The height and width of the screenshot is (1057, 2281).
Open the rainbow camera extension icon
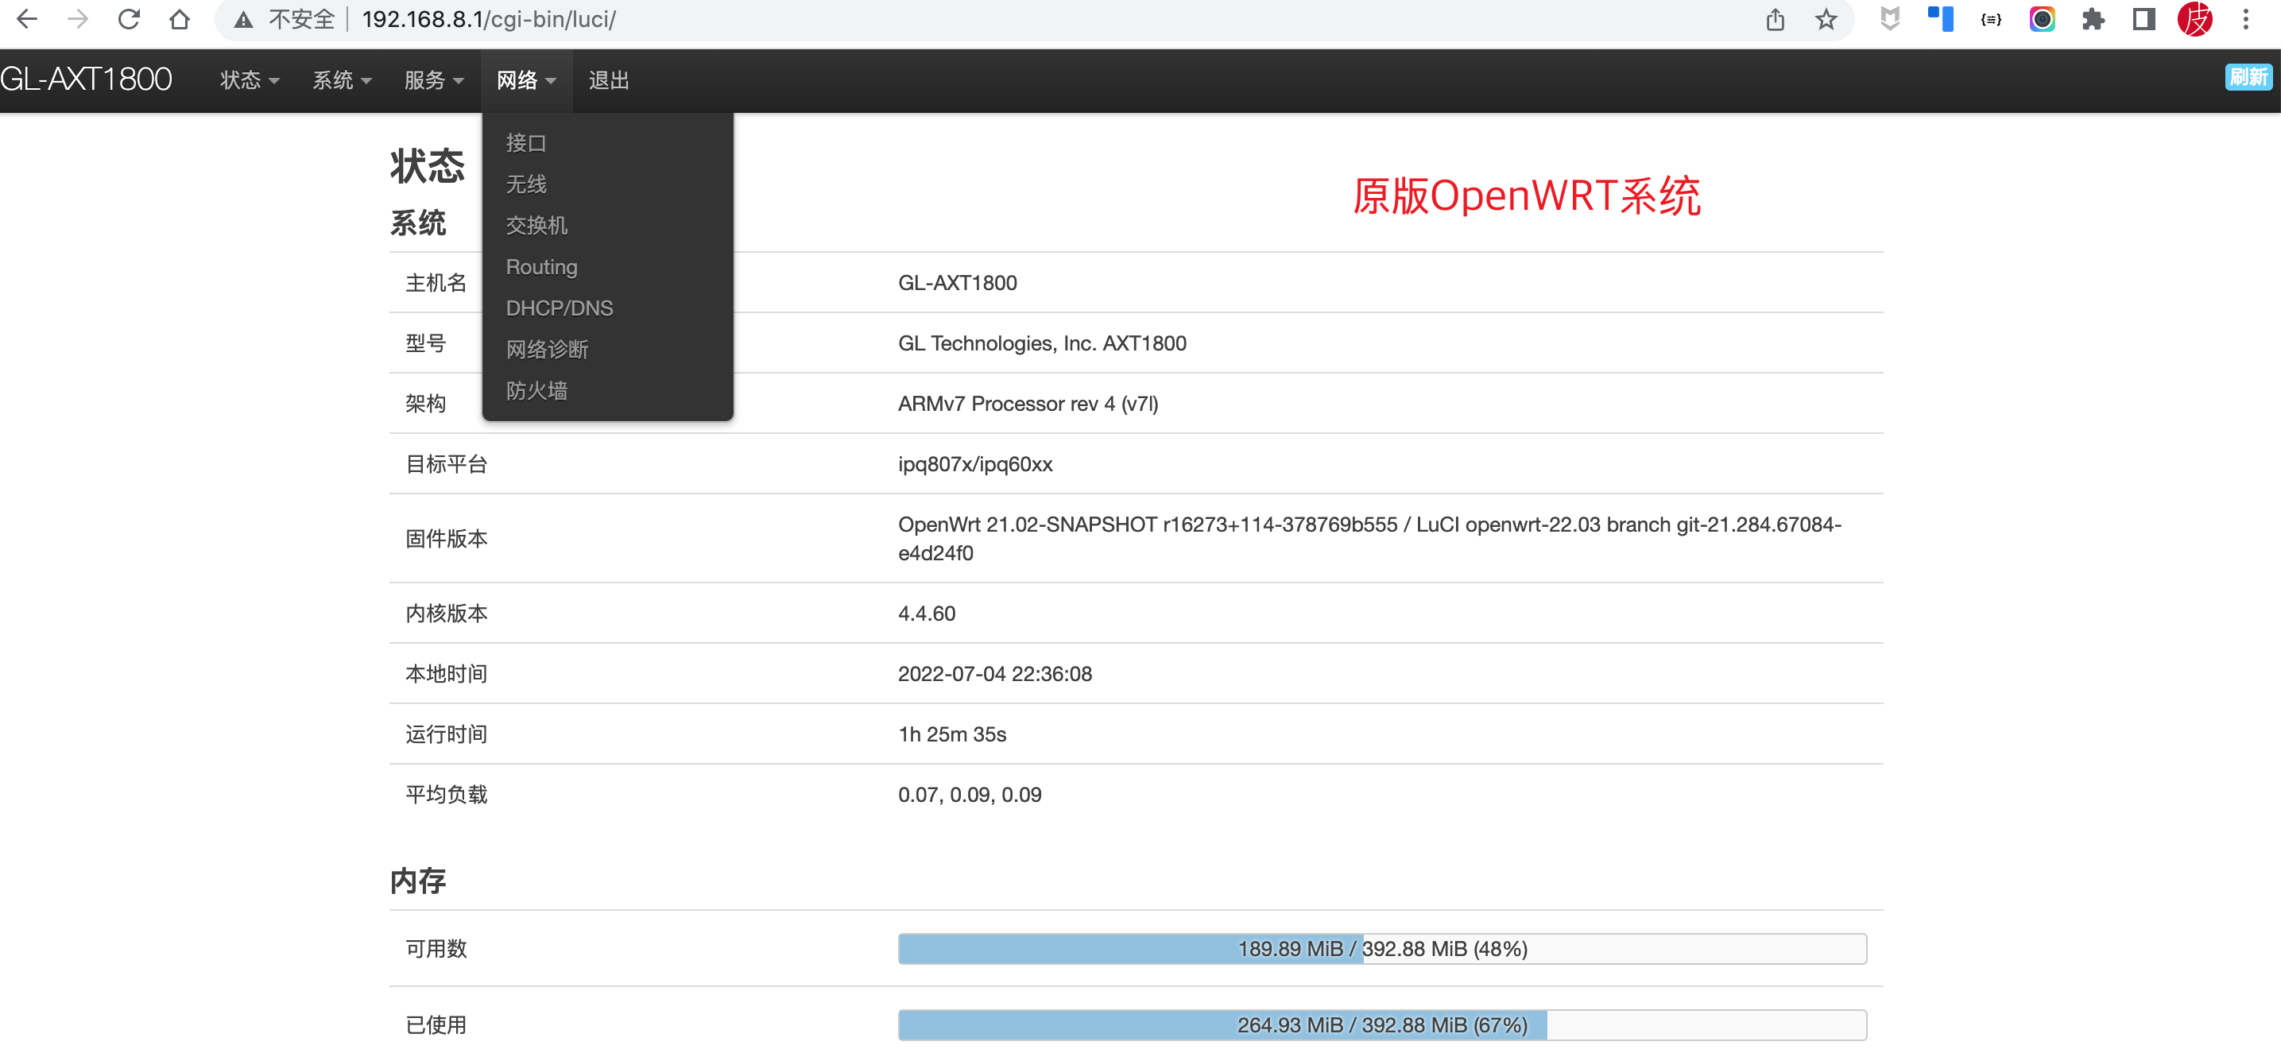pos(2041,18)
